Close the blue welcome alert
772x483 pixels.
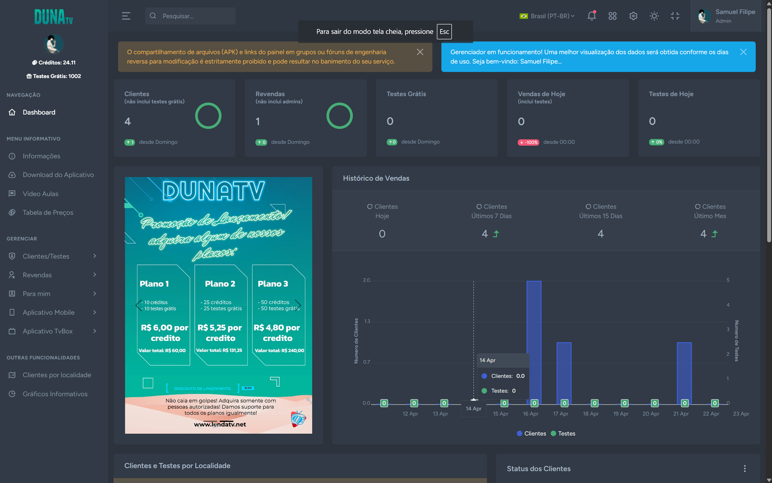(x=744, y=52)
